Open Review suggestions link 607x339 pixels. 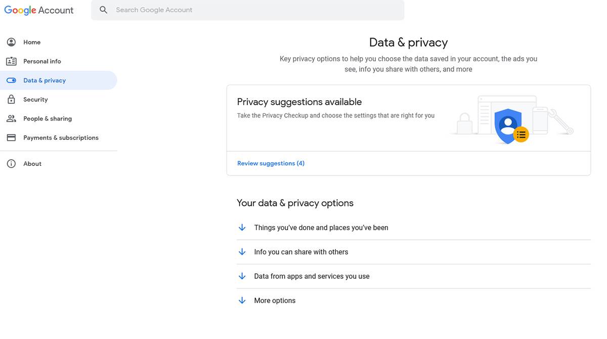click(271, 163)
